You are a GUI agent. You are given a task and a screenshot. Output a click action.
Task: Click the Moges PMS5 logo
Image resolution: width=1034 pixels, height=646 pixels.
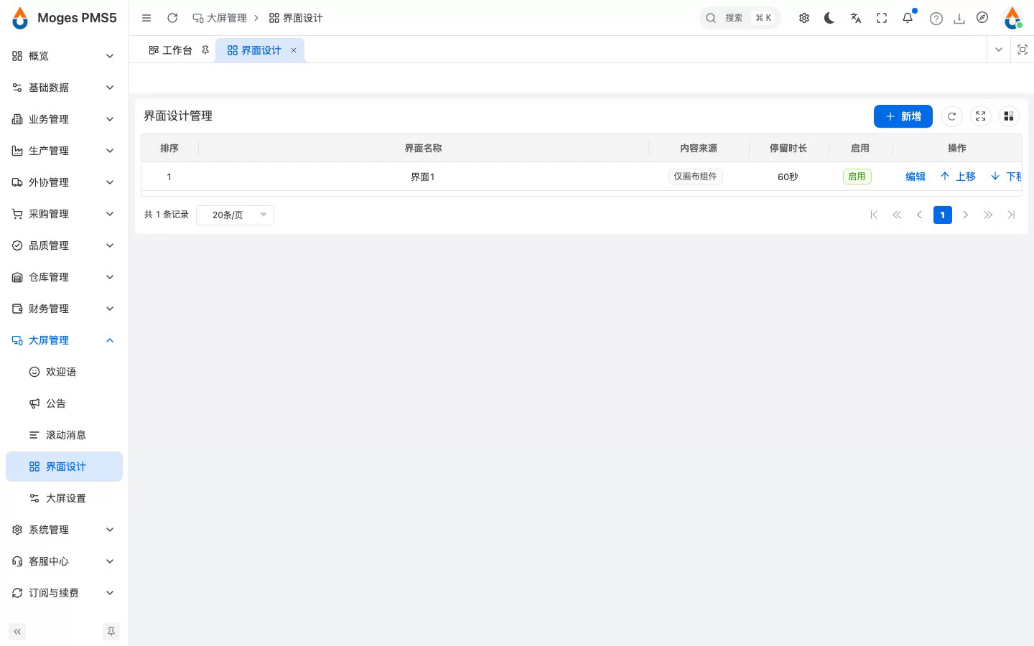64,18
